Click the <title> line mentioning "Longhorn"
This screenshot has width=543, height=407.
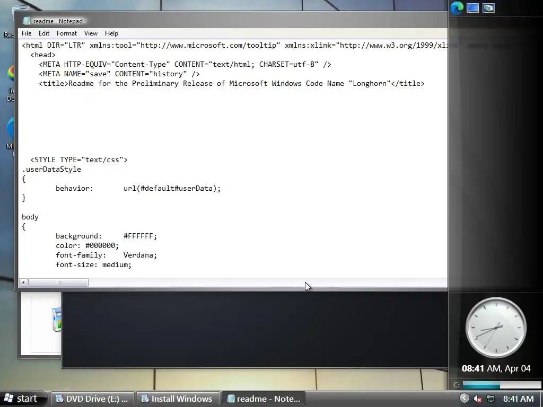point(231,83)
